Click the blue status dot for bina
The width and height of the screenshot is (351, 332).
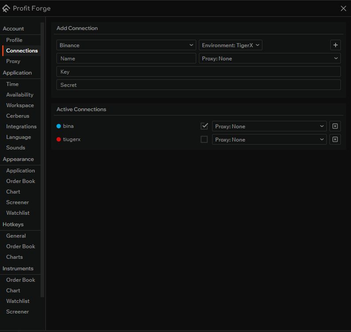coord(59,126)
